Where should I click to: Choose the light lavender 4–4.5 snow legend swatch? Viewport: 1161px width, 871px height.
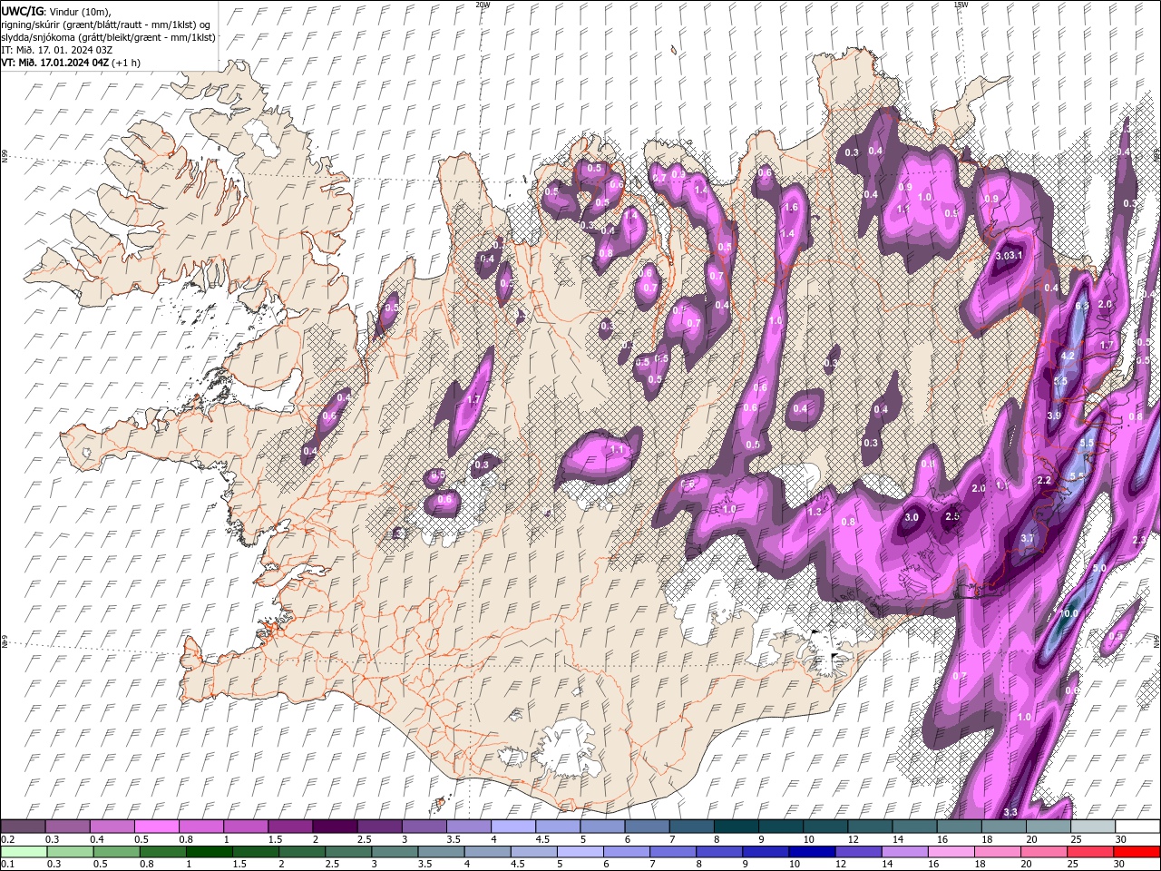(512, 827)
